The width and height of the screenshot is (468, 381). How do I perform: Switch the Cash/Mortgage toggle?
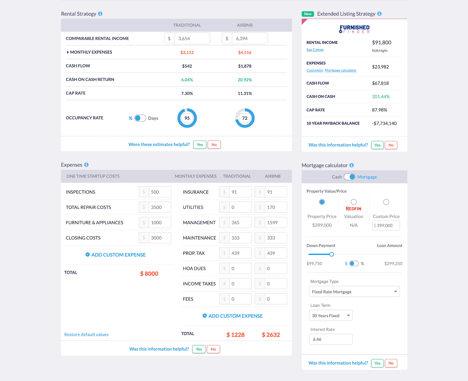tap(350, 177)
